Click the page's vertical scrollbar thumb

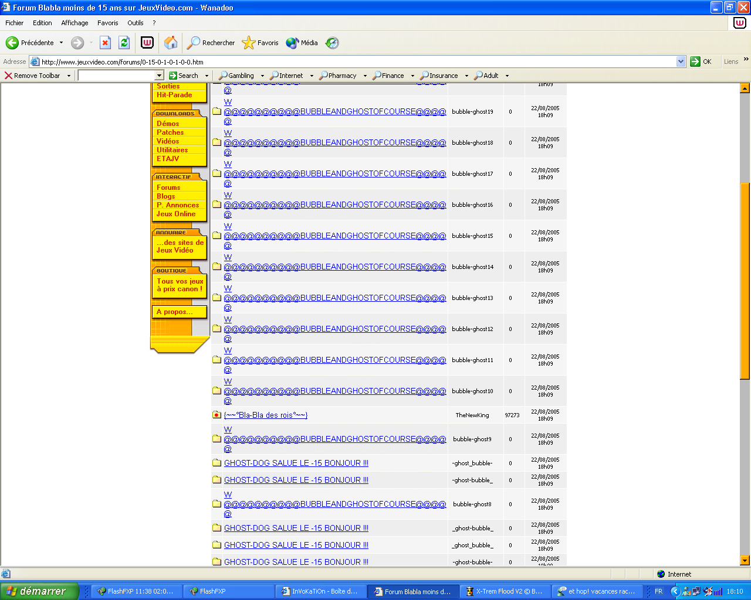pos(745,281)
